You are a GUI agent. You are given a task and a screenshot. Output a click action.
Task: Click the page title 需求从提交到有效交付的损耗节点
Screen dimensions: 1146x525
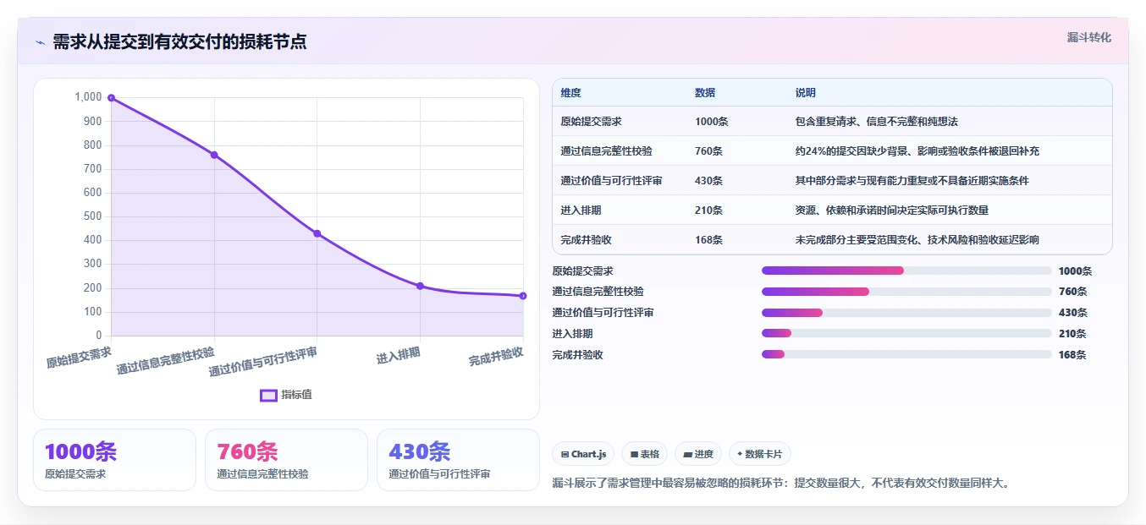pyautogui.click(x=179, y=41)
